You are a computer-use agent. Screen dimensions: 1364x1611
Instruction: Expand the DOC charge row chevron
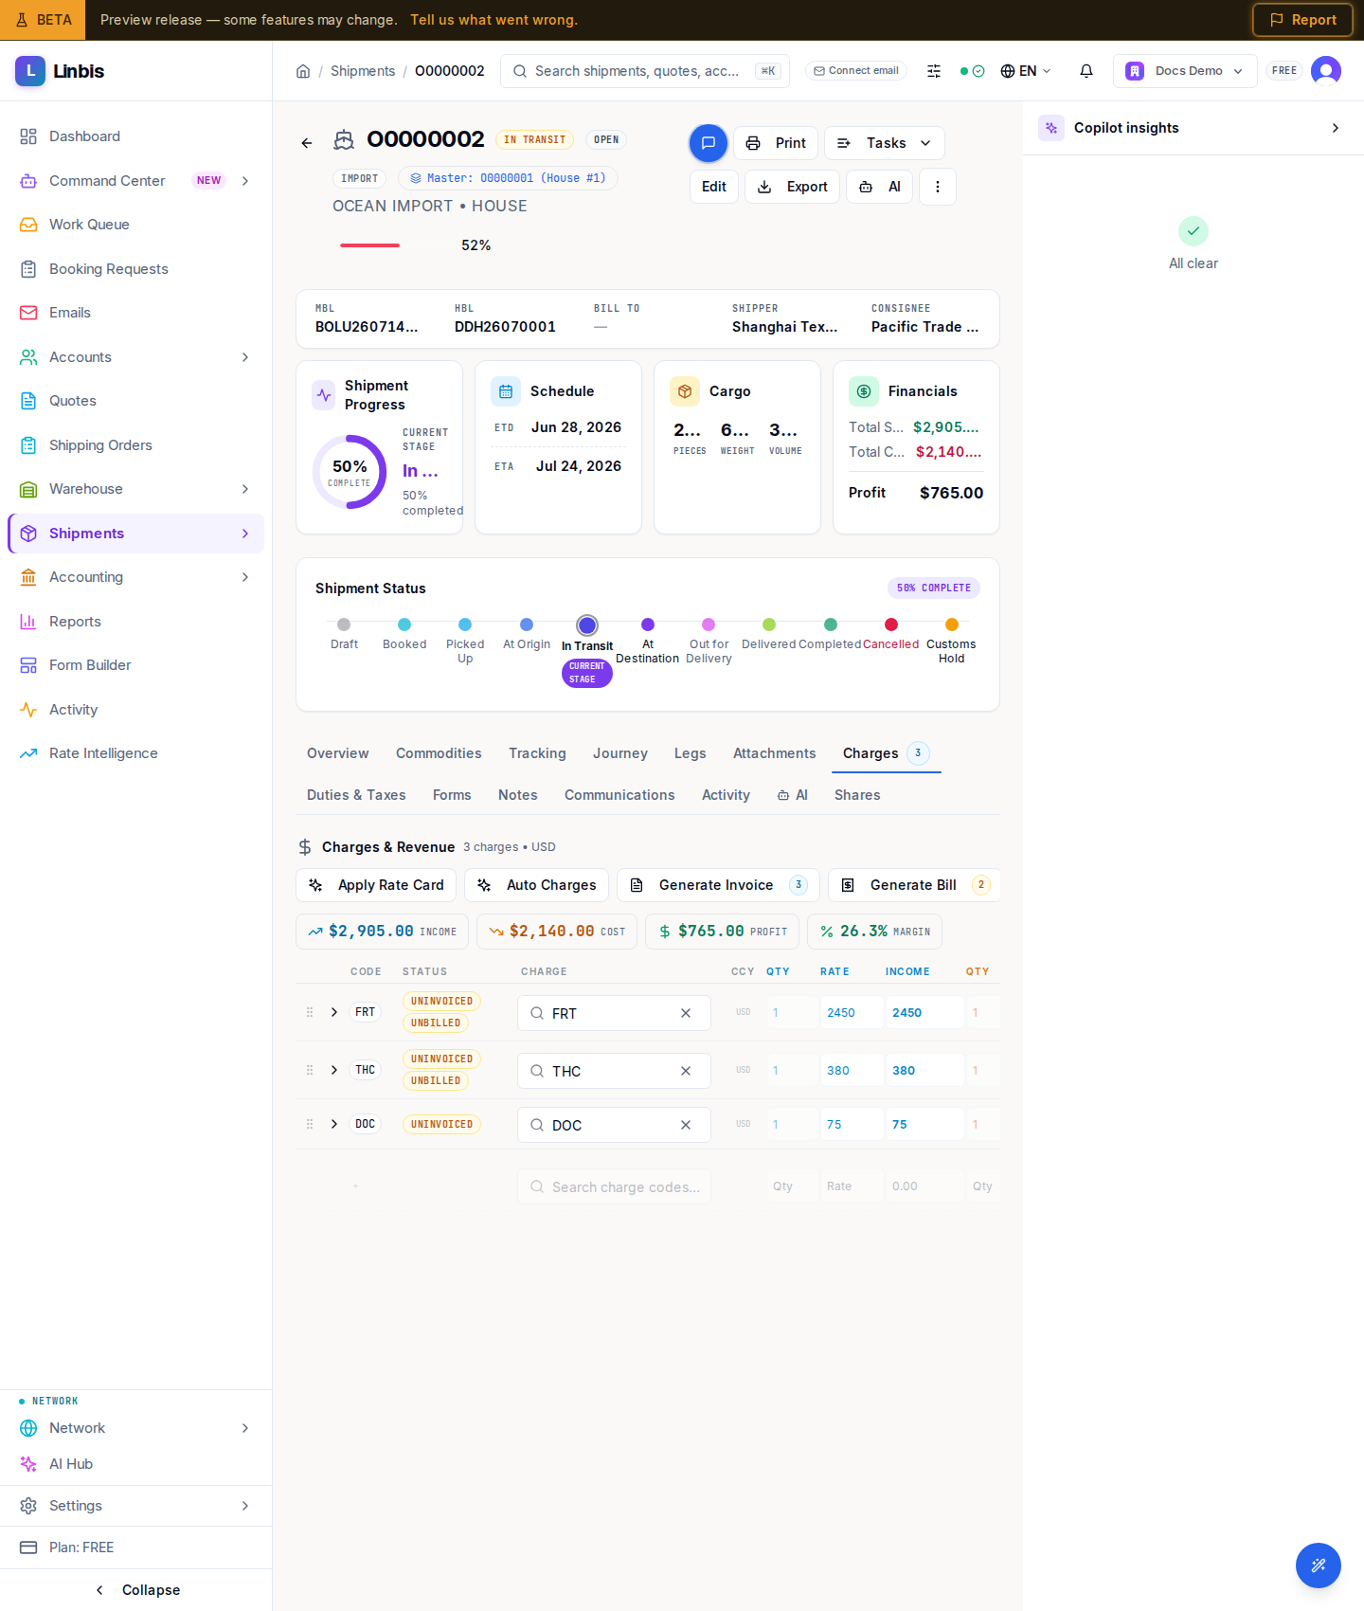334,1124
